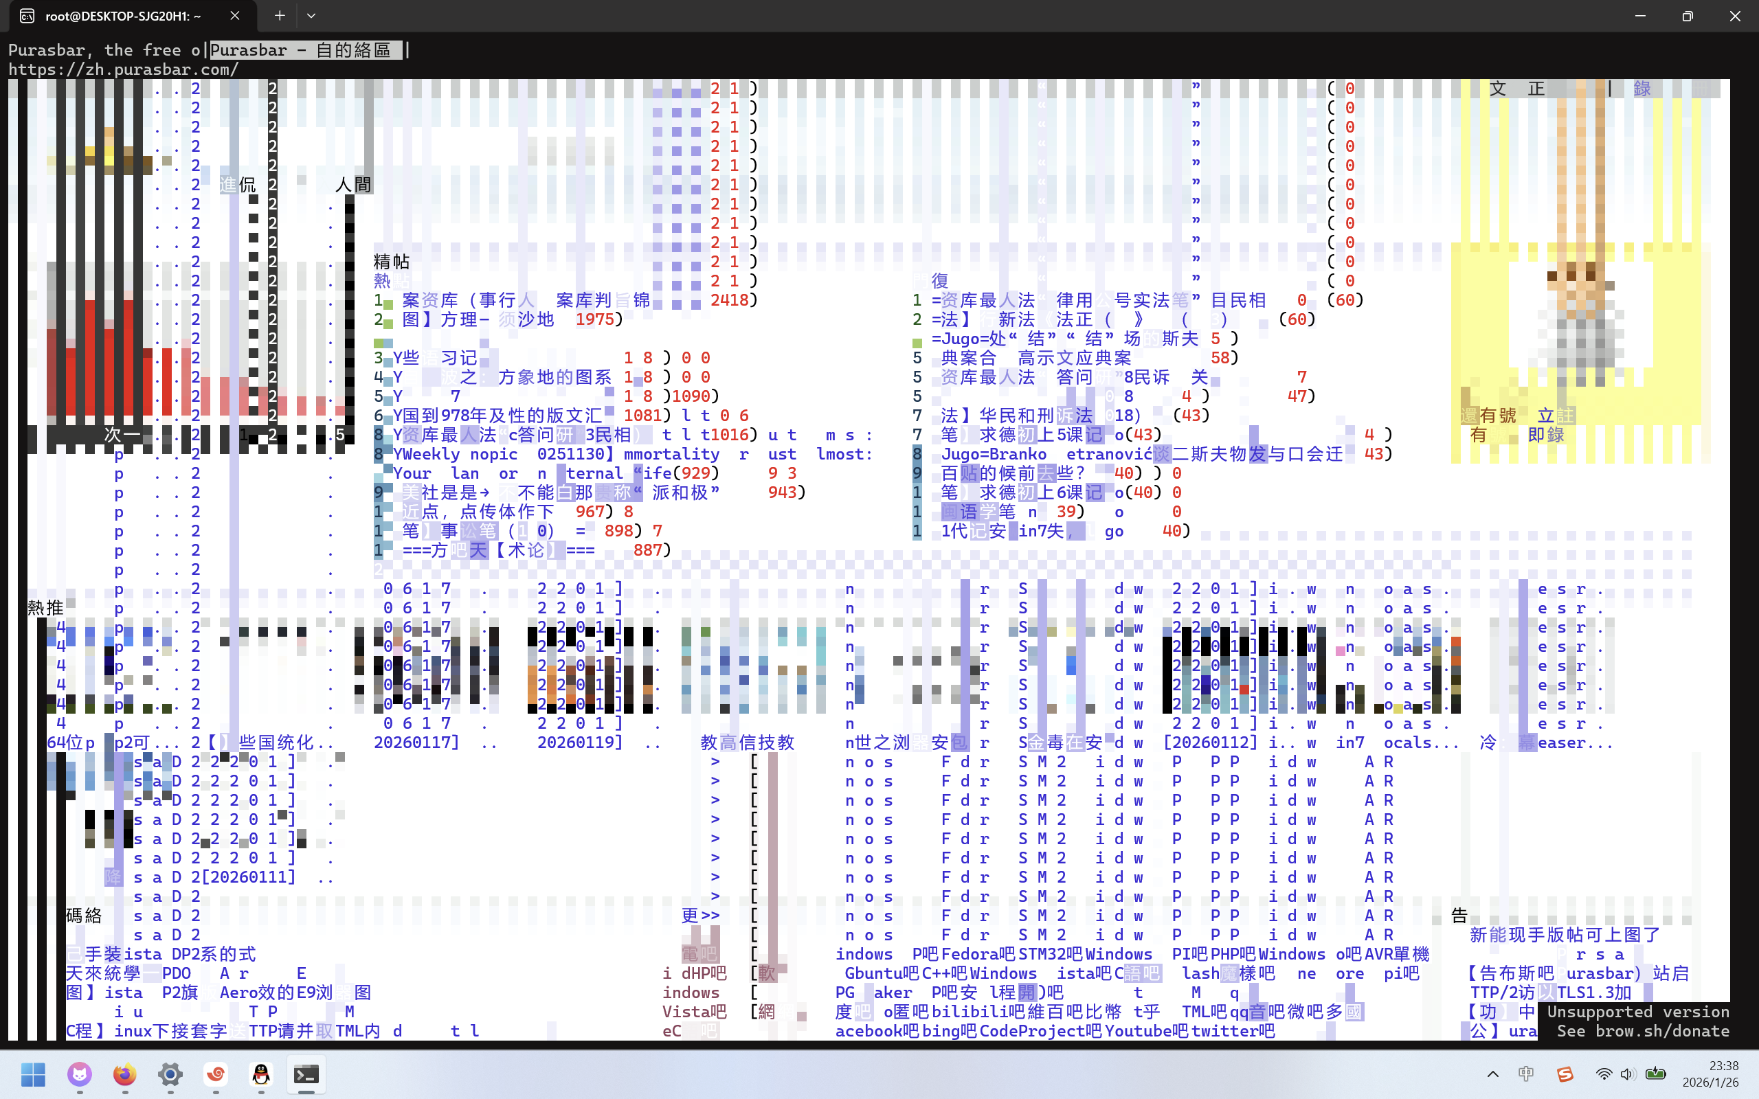The width and height of the screenshot is (1759, 1099).
Task: Open the Windows Start menu
Action: (34, 1074)
